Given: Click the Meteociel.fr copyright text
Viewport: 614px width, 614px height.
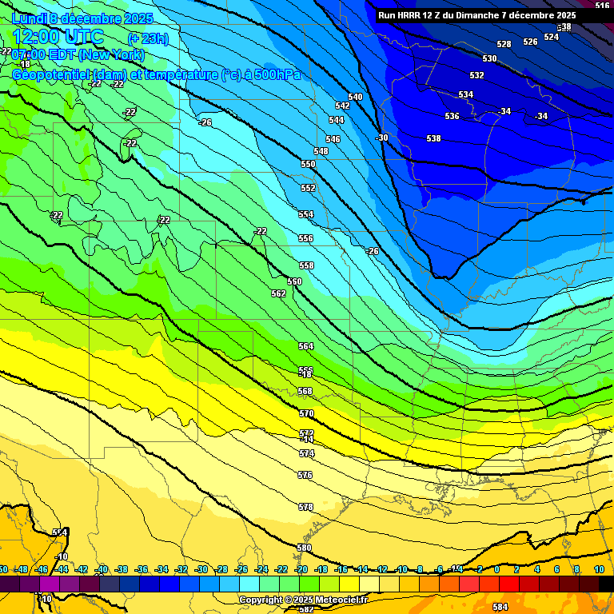Looking at the screenshot, I should click(x=303, y=600).
